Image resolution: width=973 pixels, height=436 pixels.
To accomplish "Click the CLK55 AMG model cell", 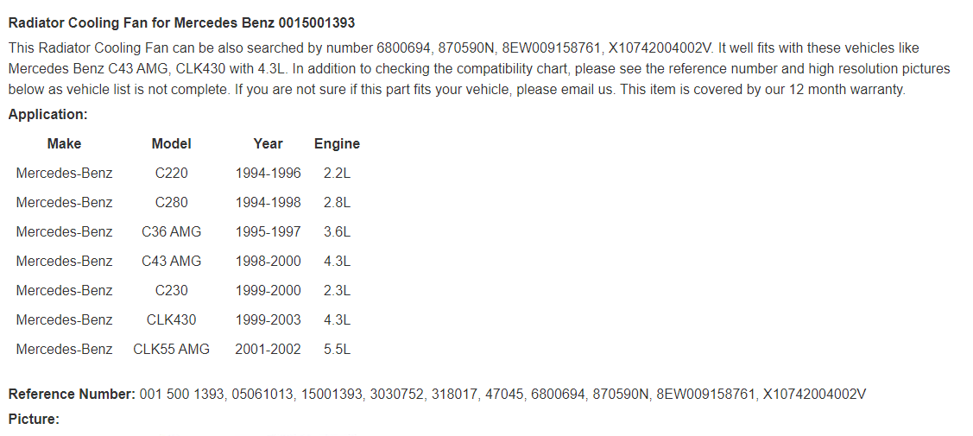I will click(x=171, y=349).
